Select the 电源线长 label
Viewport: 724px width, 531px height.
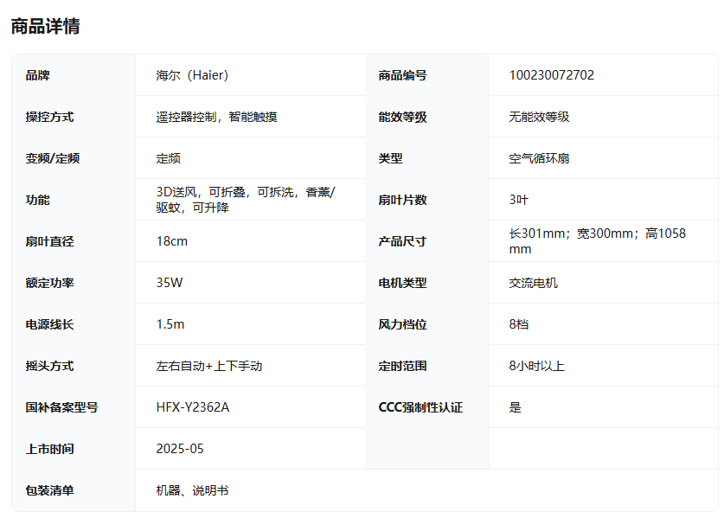pos(49,324)
